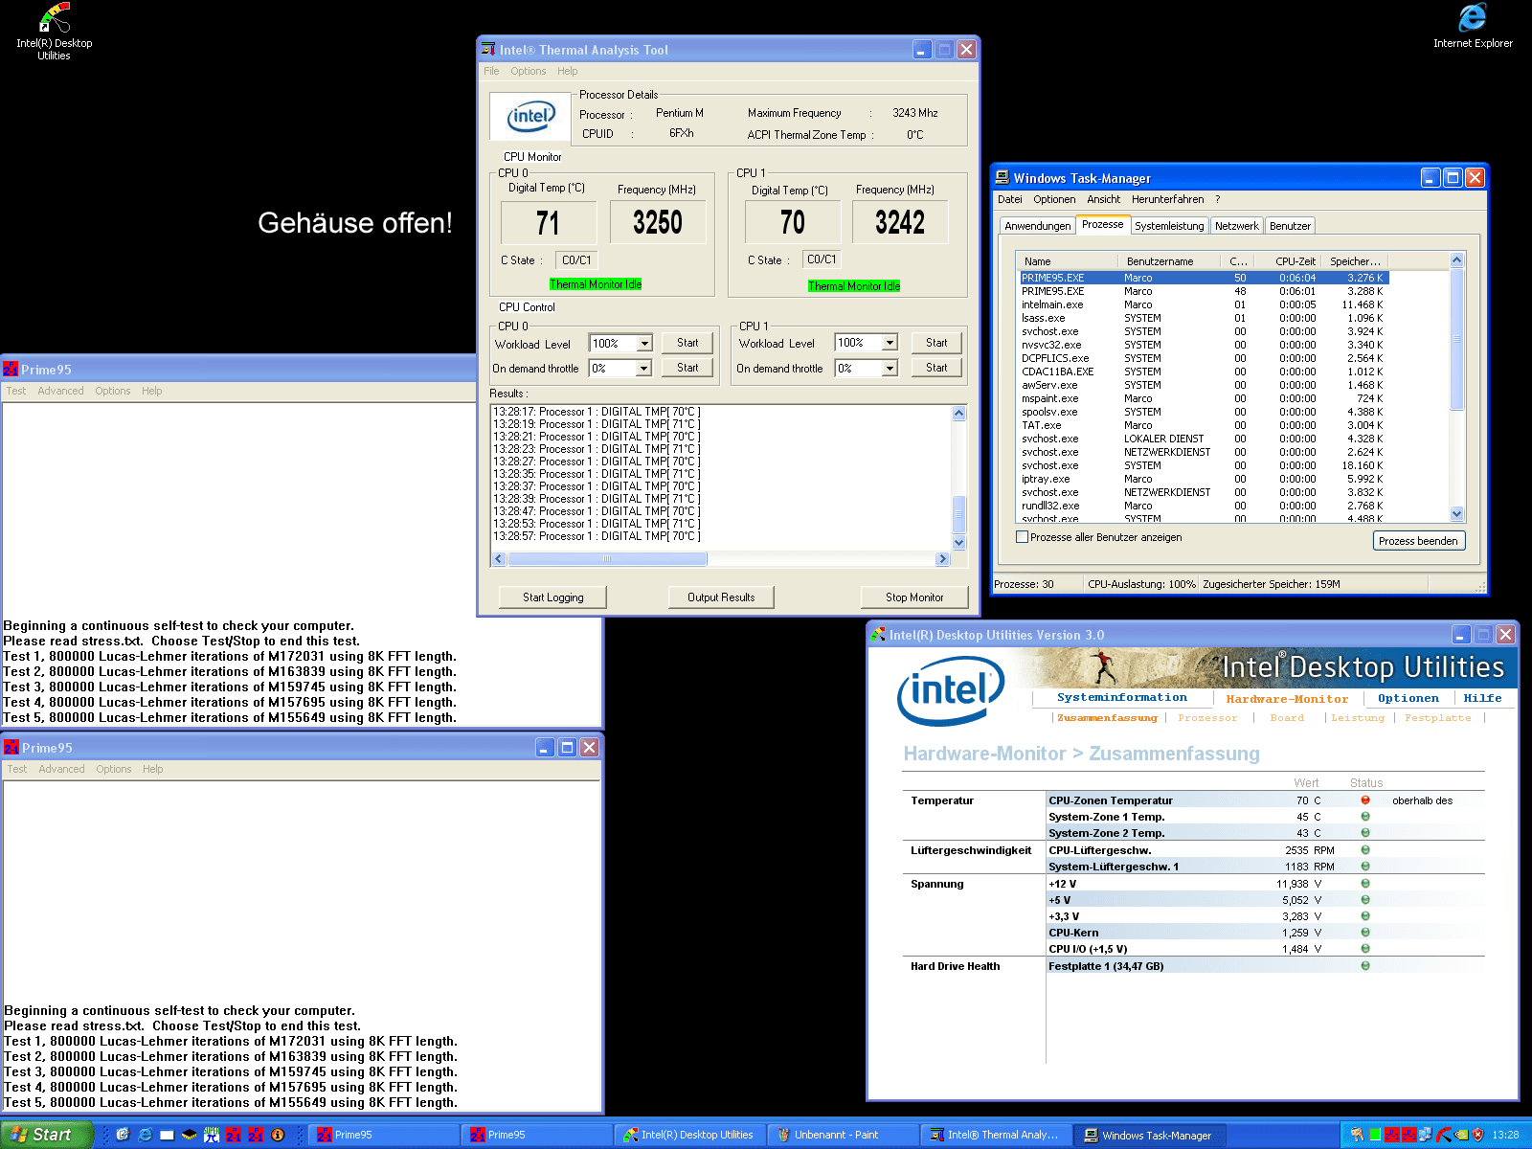This screenshot has height=1149, width=1532.
Task: Click the Intel gauge icon in system tray
Action: coord(1444,1135)
